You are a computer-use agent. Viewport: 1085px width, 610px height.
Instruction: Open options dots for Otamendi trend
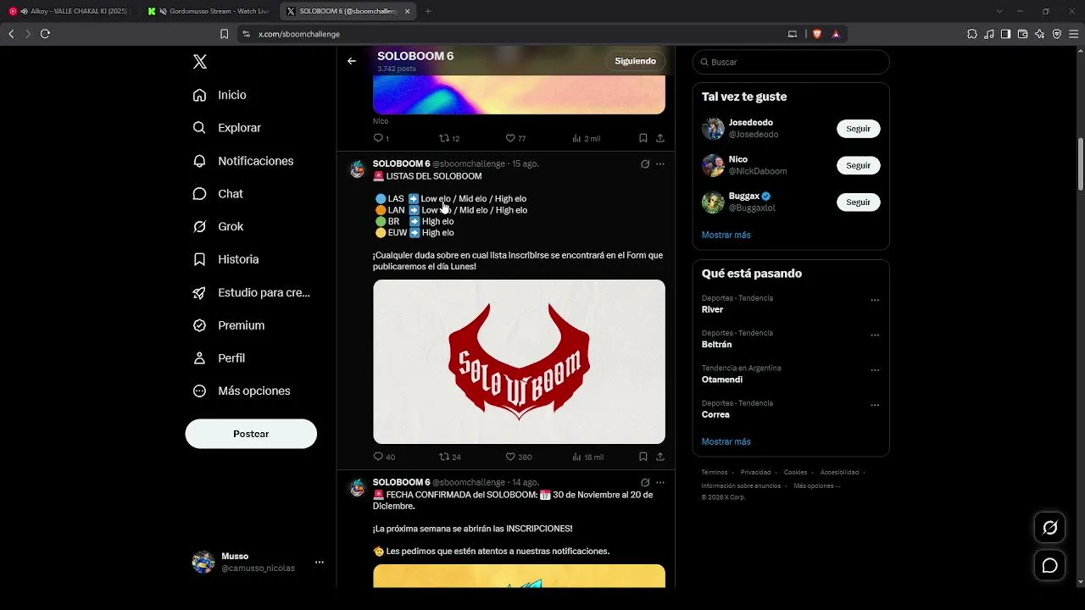tap(875, 370)
